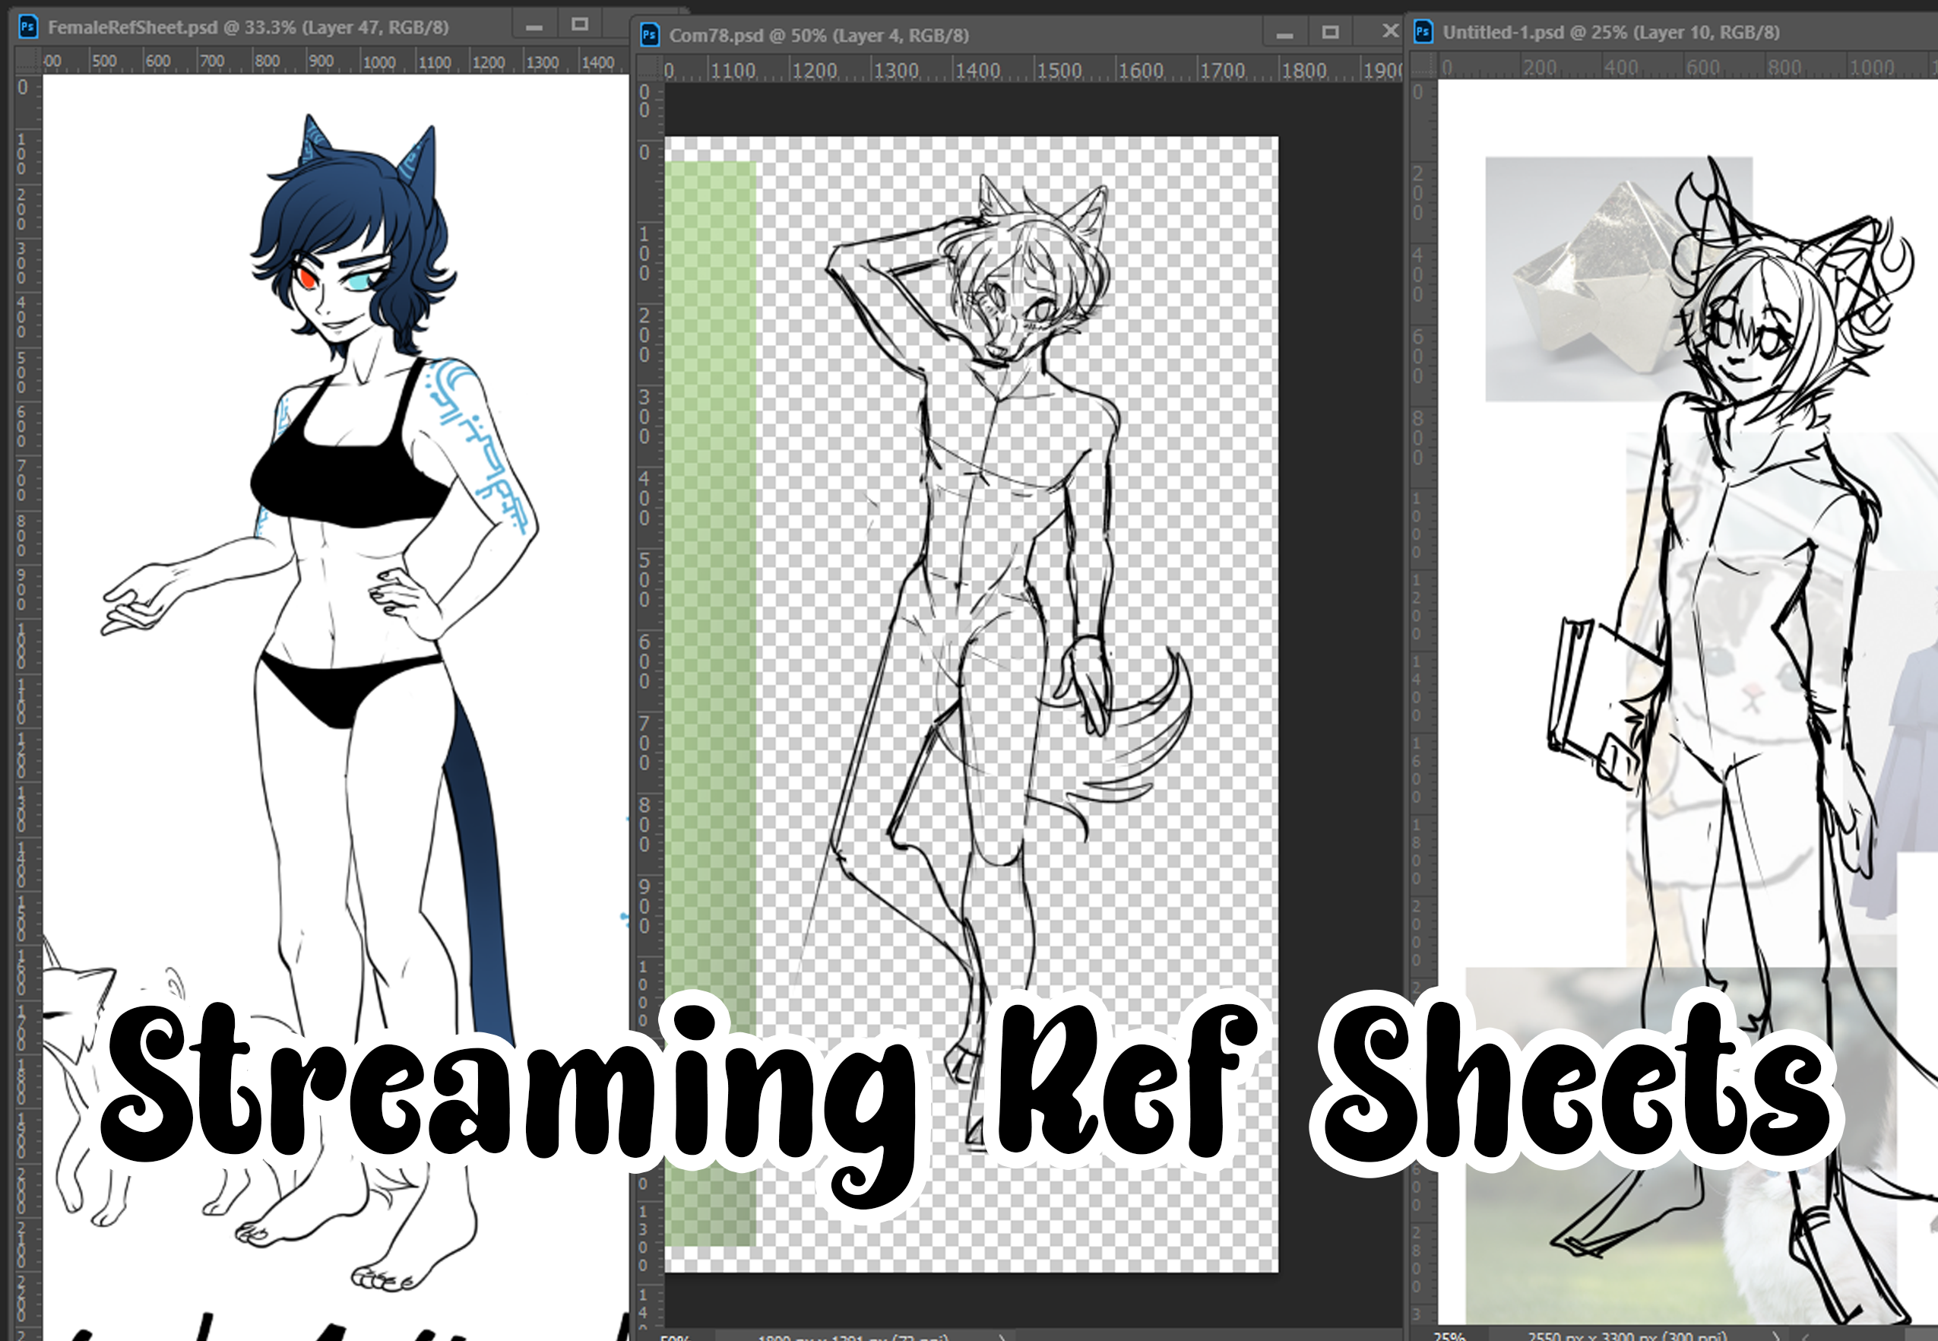This screenshot has height=1341, width=1938.
Task: Click ruler origin corner in FemaleRefSheet.psd window
Action: click(x=27, y=62)
